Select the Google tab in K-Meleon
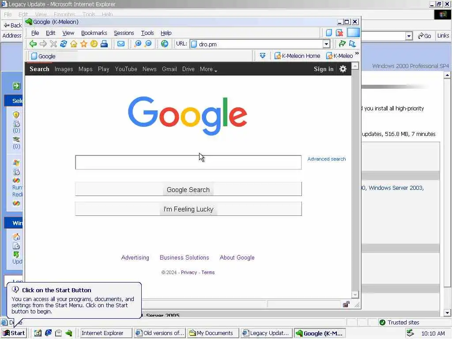Viewport: 452px width, 339px height. (53, 56)
